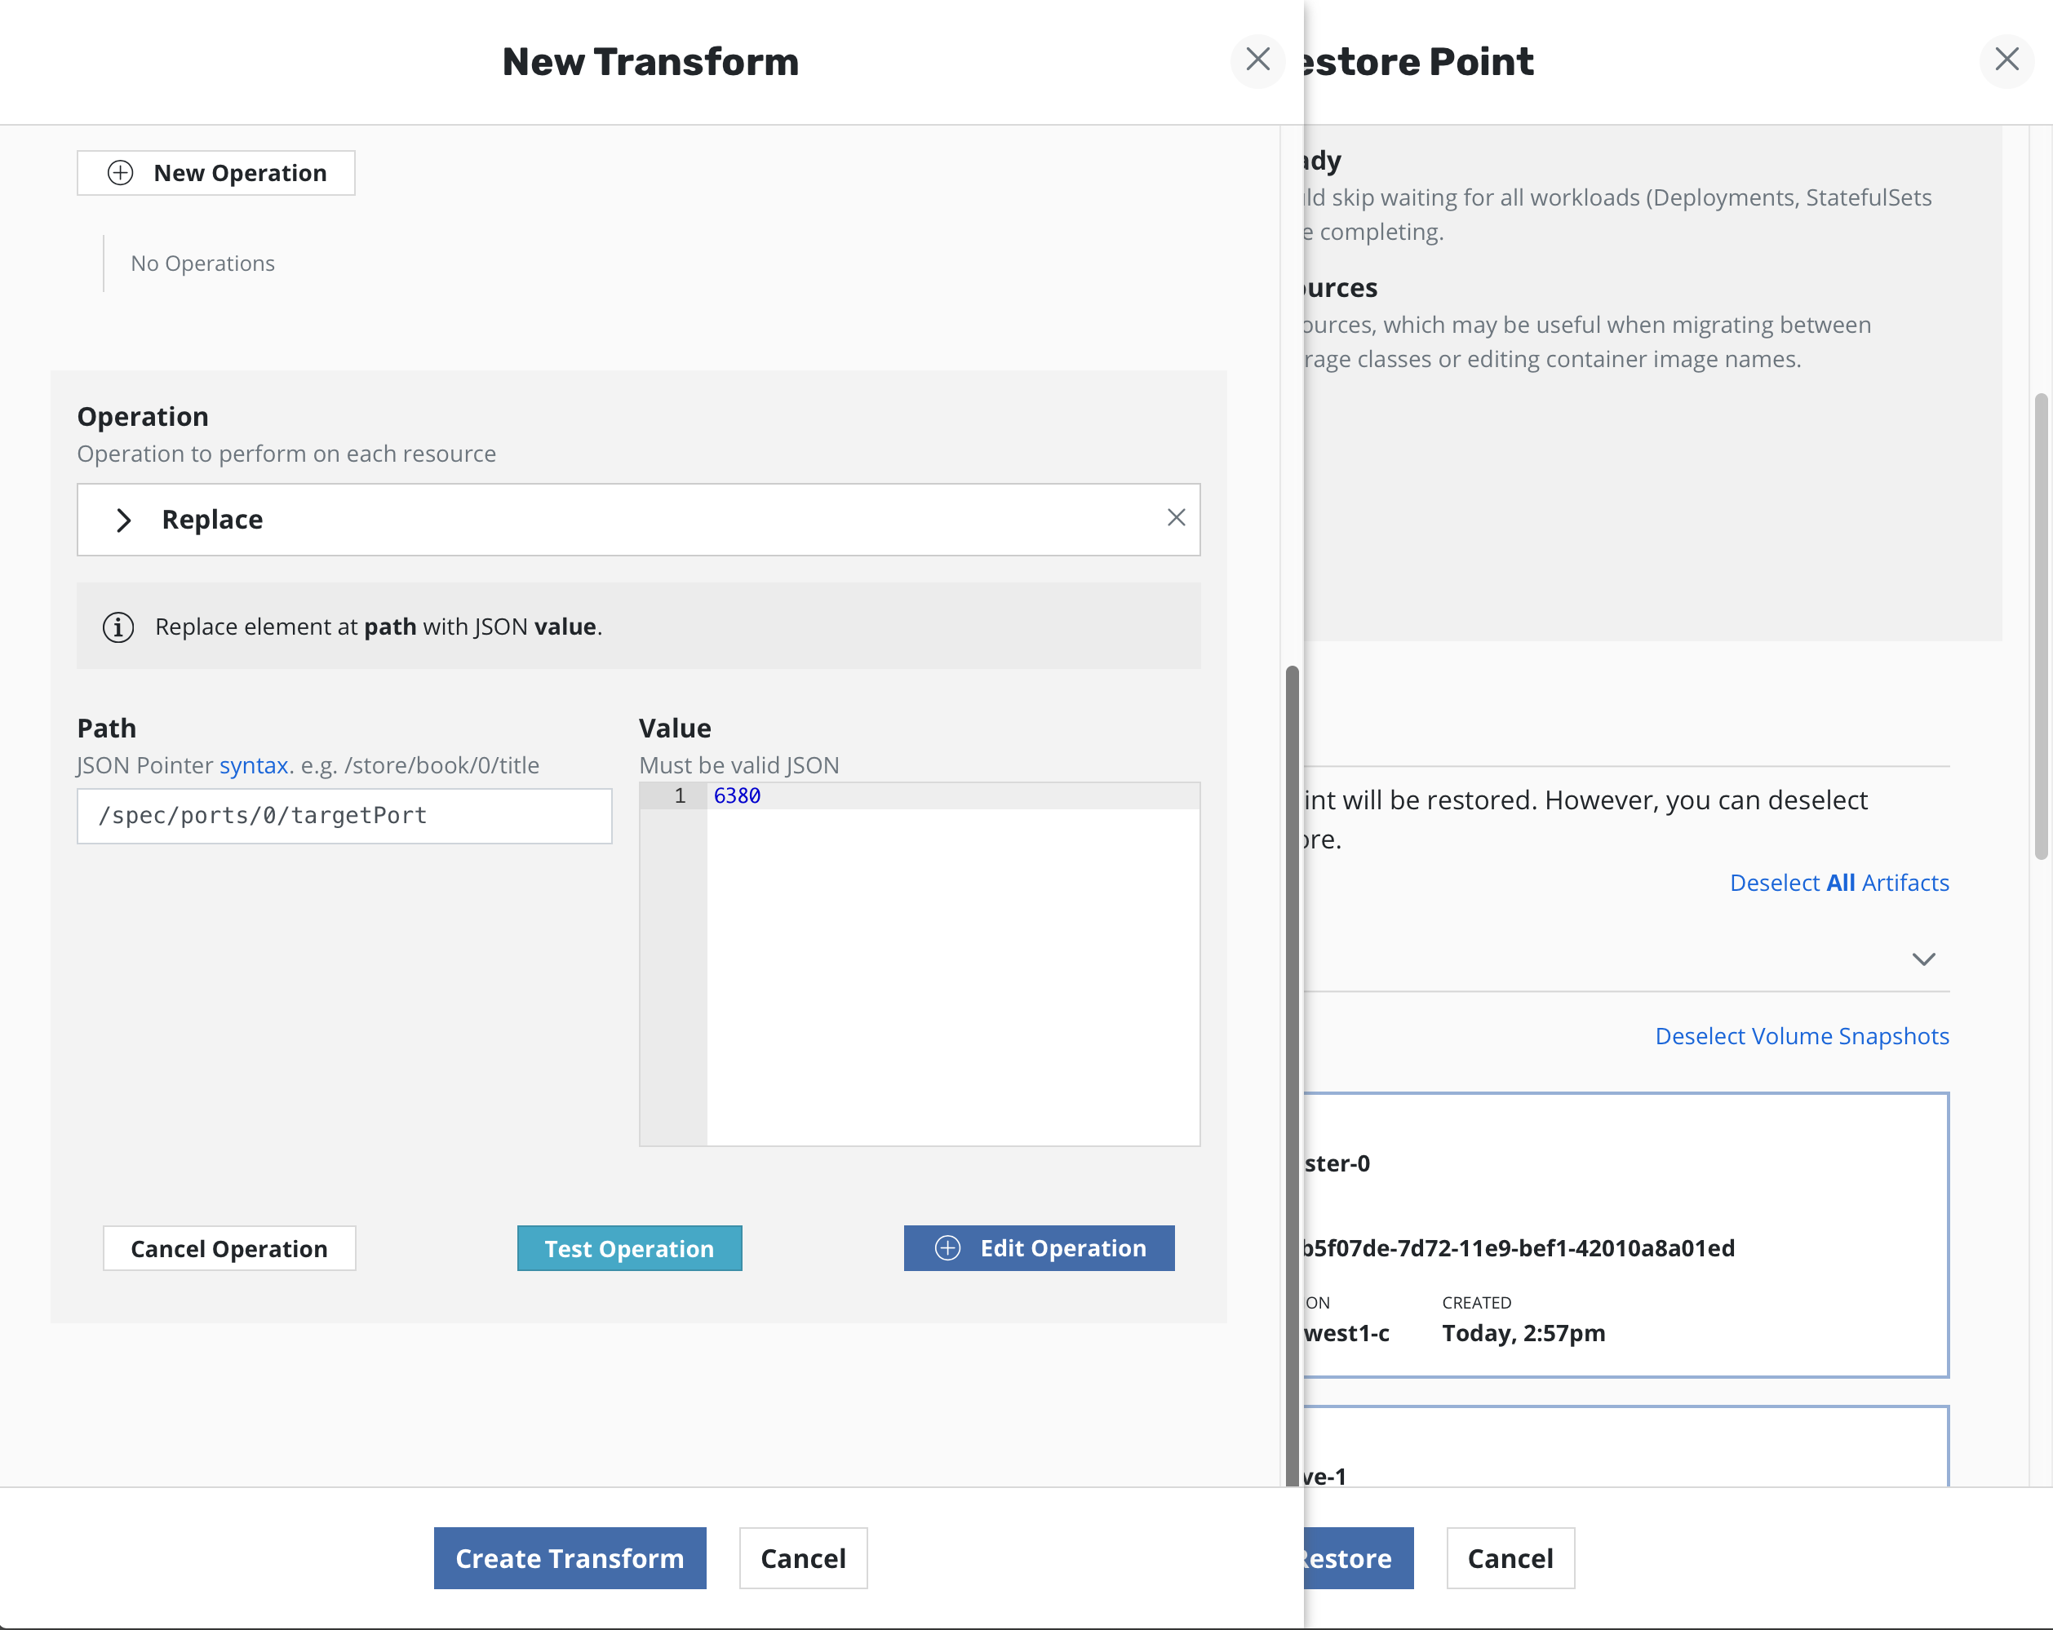Click inside the targetPort path field
This screenshot has height=1630, width=2053.
point(344,816)
